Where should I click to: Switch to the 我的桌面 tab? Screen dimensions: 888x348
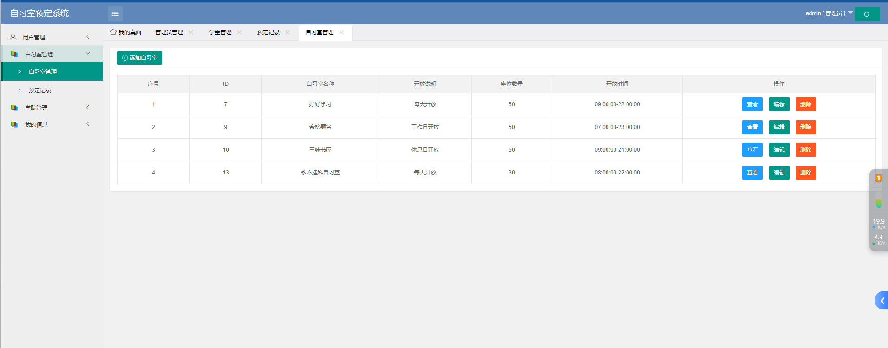(x=126, y=32)
